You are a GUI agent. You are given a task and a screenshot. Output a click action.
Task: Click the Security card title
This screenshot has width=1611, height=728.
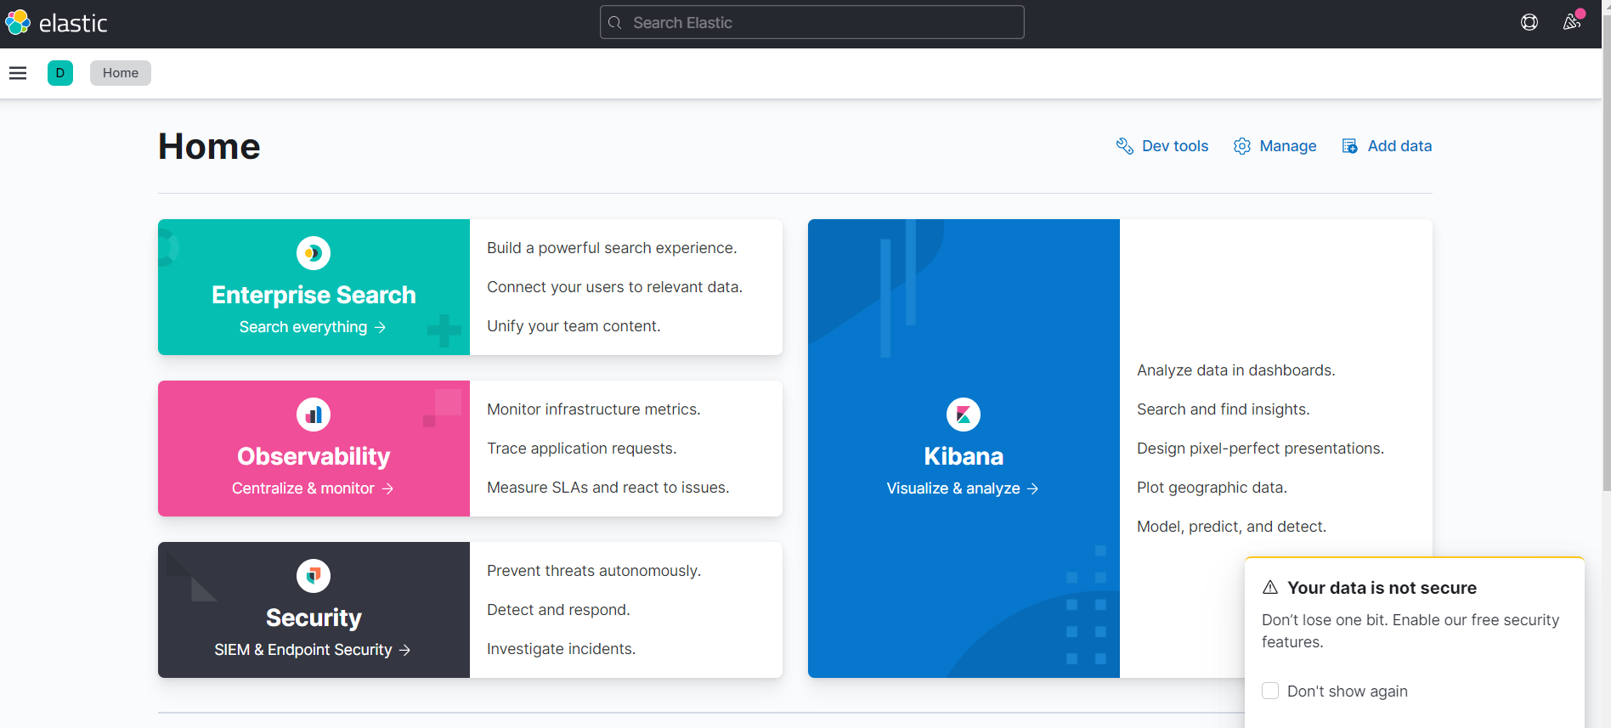(x=314, y=618)
